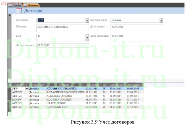Click birth date 07.07.2008 cell
Screen dimensions: 194x127
point(93,107)
